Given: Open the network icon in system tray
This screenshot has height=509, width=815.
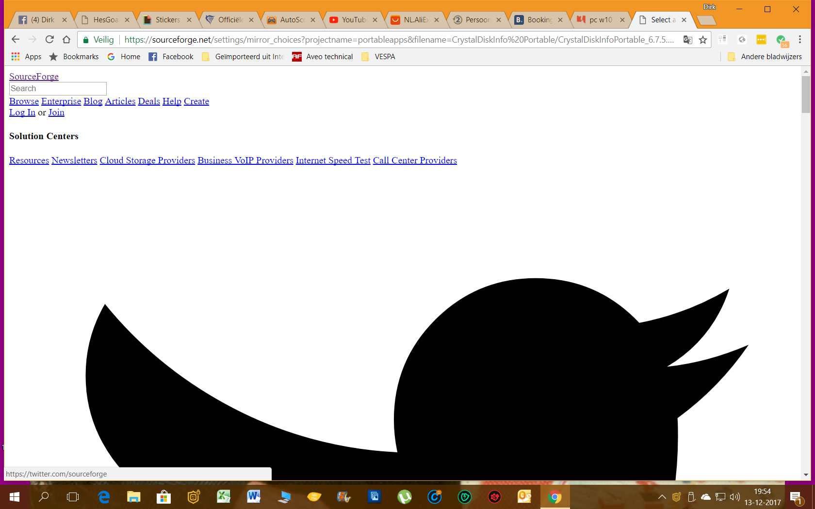Looking at the screenshot, I should 720,497.
